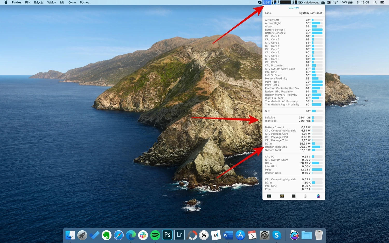This screenshot has height=243, width=389.
Task: Select the Leftside fan speed row
Action: coord(294,118)
